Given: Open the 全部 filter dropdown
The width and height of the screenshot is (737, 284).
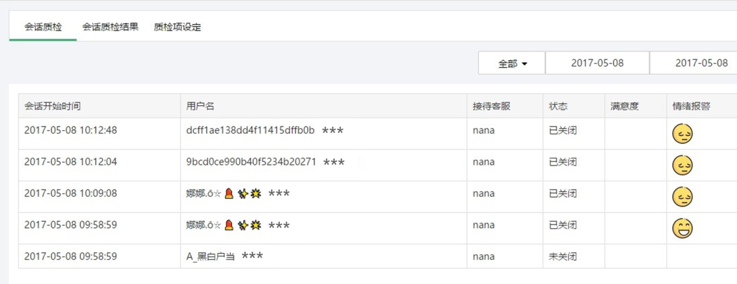Looking at the screenshot, I should 512,63.
